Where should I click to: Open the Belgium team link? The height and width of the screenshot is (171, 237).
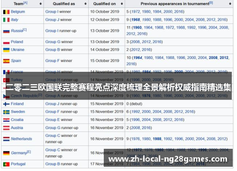point(18,12)
